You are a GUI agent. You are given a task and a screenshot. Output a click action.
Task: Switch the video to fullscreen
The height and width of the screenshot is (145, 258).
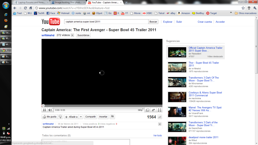(159, 110)
